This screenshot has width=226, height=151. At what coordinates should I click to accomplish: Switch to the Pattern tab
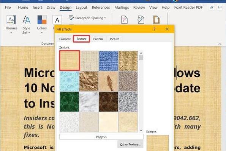[x=98, y=39]
